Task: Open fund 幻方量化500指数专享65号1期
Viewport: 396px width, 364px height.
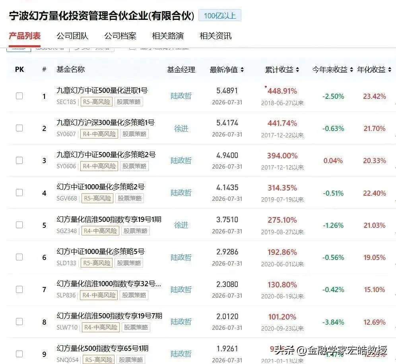Action: 103,349
